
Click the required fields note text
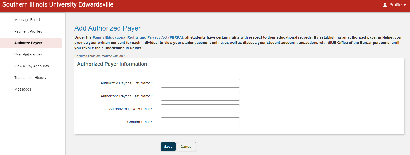coord(100,56)
